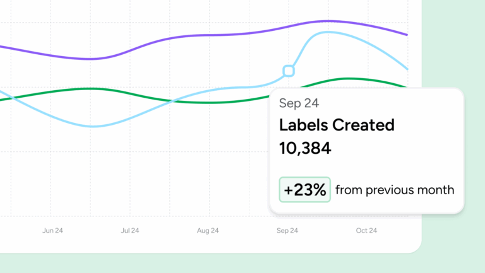
Task: Click the Labels Created tooltip heading
Action: tap(337, 125)
